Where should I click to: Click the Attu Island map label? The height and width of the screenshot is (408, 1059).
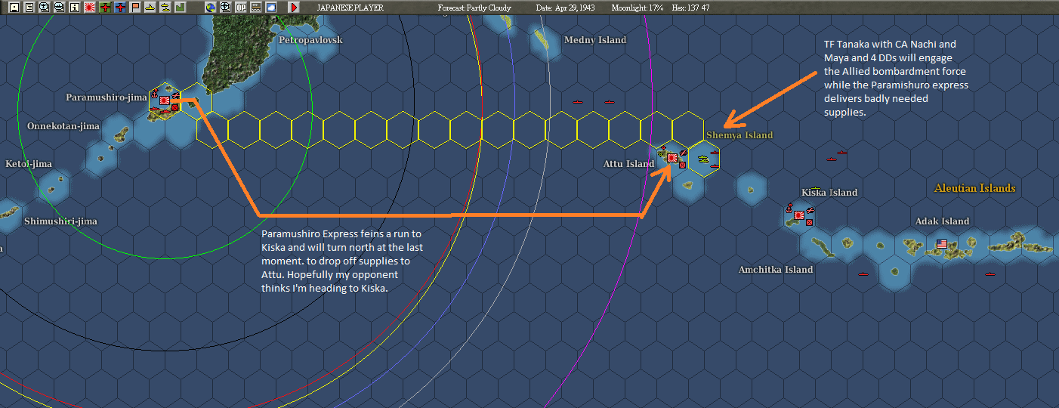(628, 164)
